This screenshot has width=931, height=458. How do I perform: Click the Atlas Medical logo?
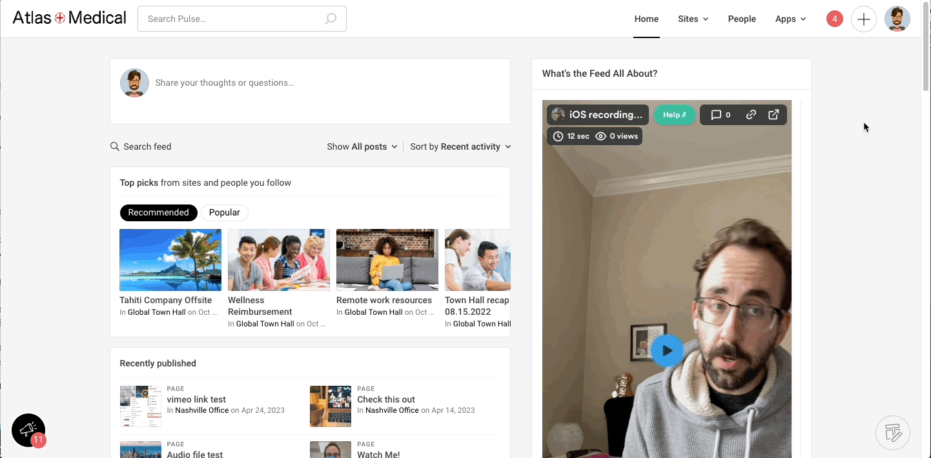tap(70, 18)
